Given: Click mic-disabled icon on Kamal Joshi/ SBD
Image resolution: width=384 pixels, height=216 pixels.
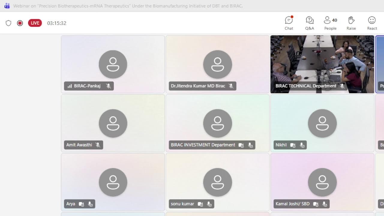Looking at the screenshot, I should tap(325, 204).
